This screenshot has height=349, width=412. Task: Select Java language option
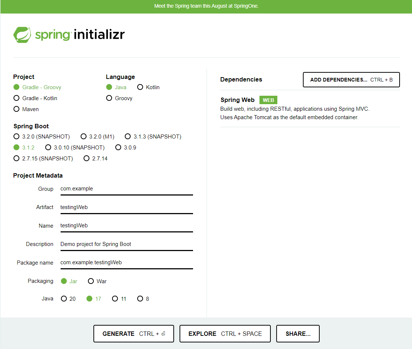116,87
